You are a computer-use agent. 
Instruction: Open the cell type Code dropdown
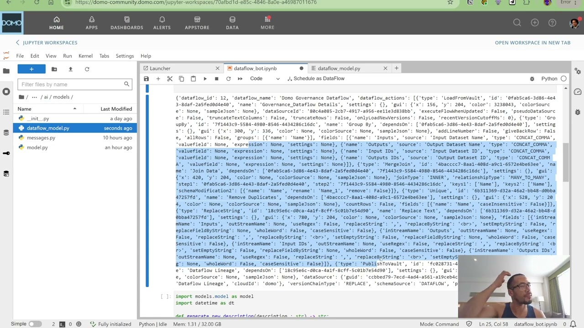(x=265, y=78)
